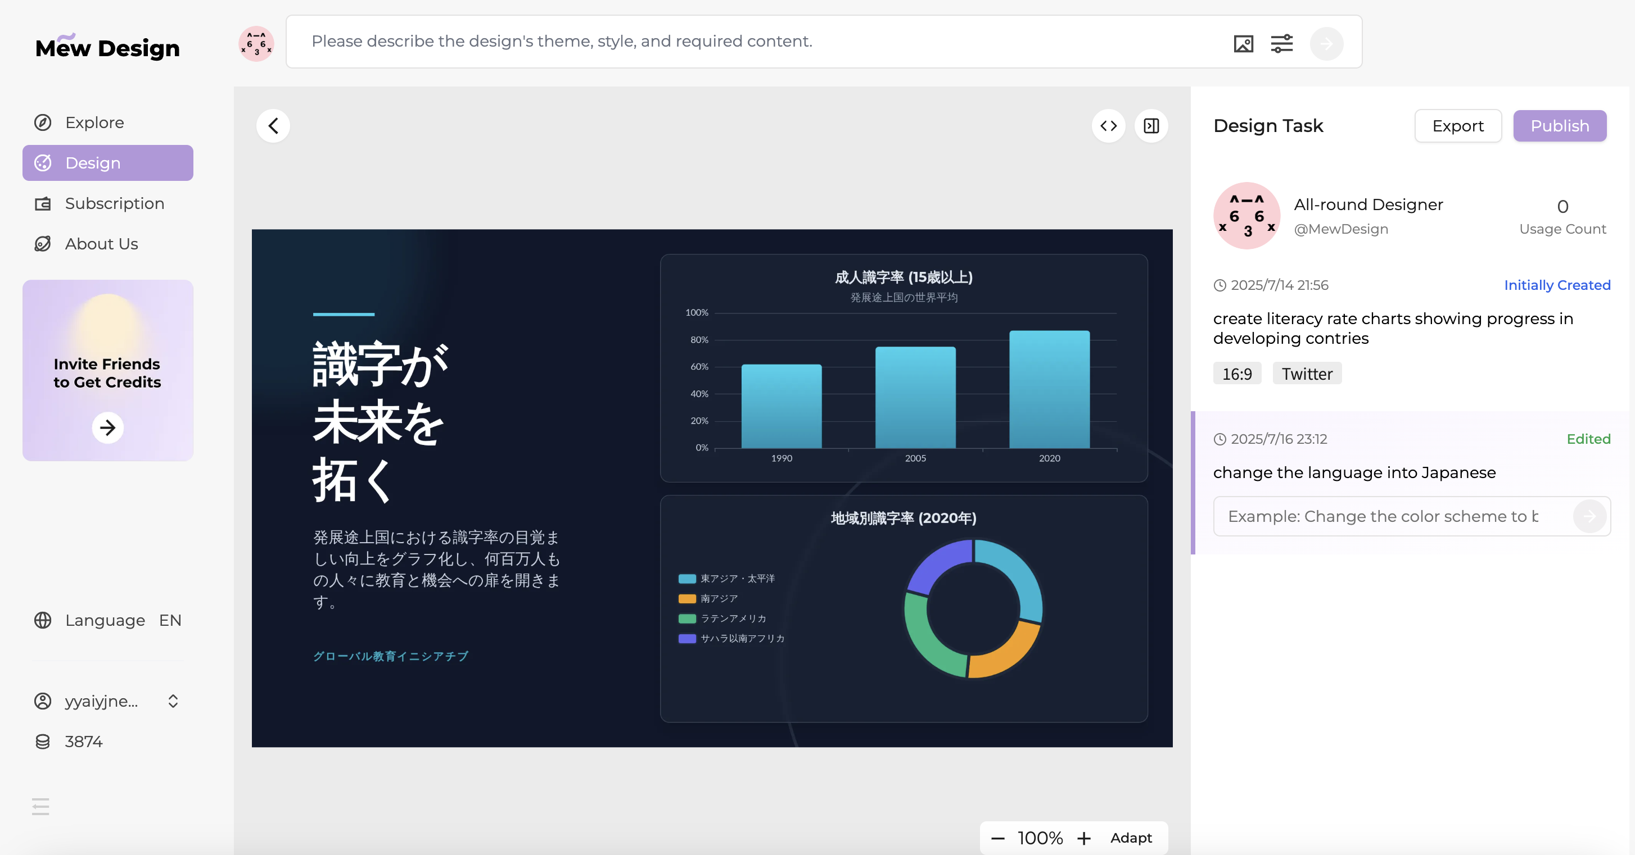
Task: Click the Mew Design logo
Action: tap(107, 47)
